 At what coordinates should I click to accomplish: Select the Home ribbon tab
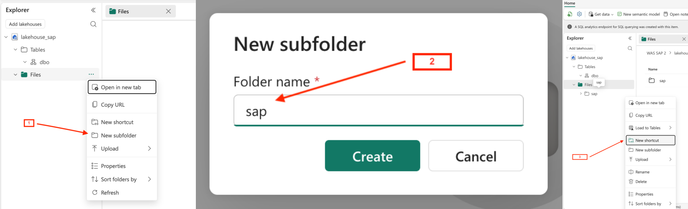point(570,3)
